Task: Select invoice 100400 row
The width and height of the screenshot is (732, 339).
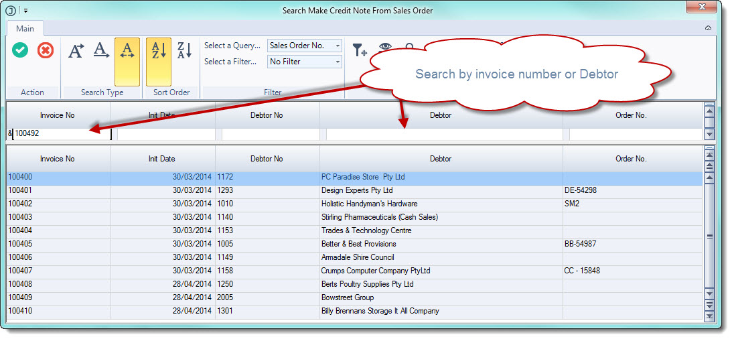Action: 354,178
